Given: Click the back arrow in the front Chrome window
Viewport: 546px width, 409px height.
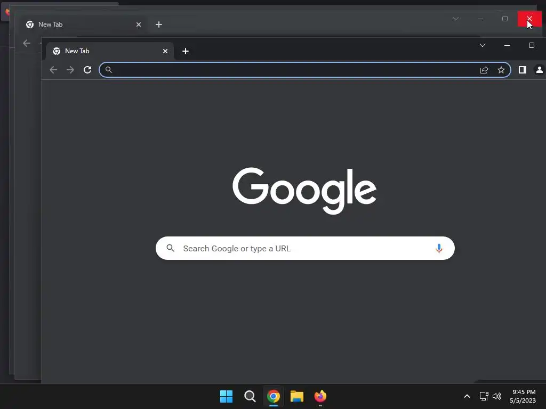Looking at the screenshot, I should pos(53,70).
